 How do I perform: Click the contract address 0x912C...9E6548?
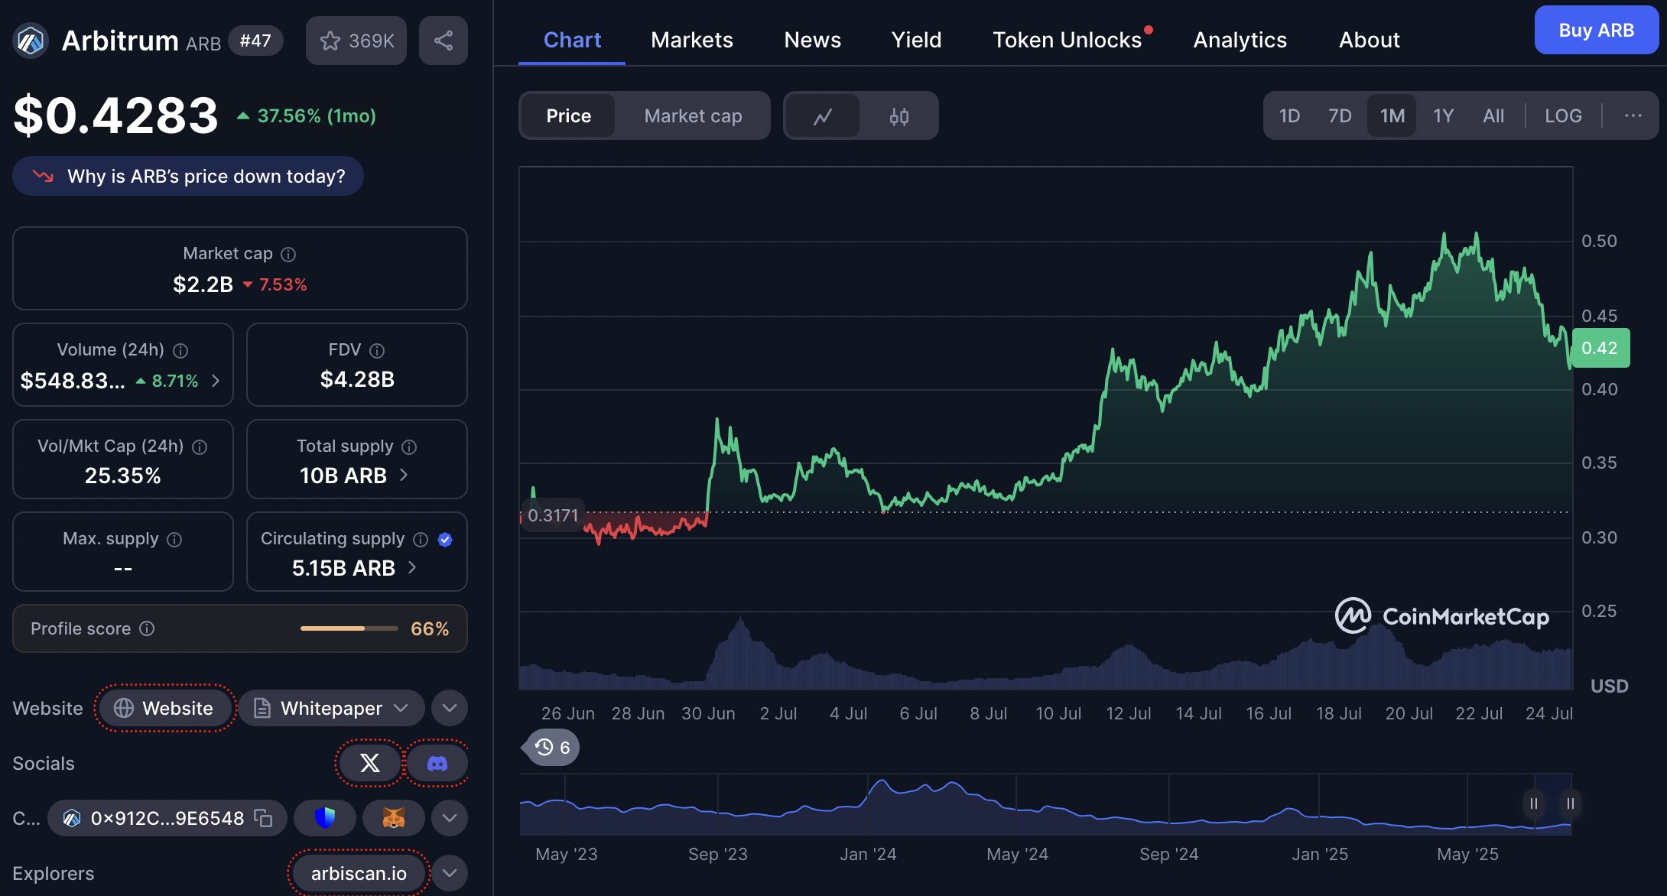167,818
